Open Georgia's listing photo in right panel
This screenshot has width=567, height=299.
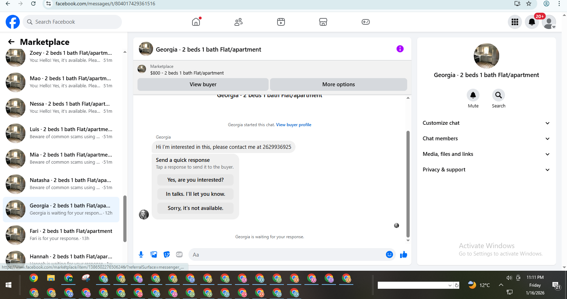tap(487, 56)
